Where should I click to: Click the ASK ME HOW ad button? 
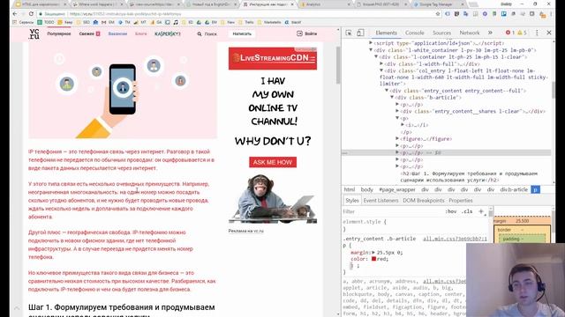click(x=273, y=162)
